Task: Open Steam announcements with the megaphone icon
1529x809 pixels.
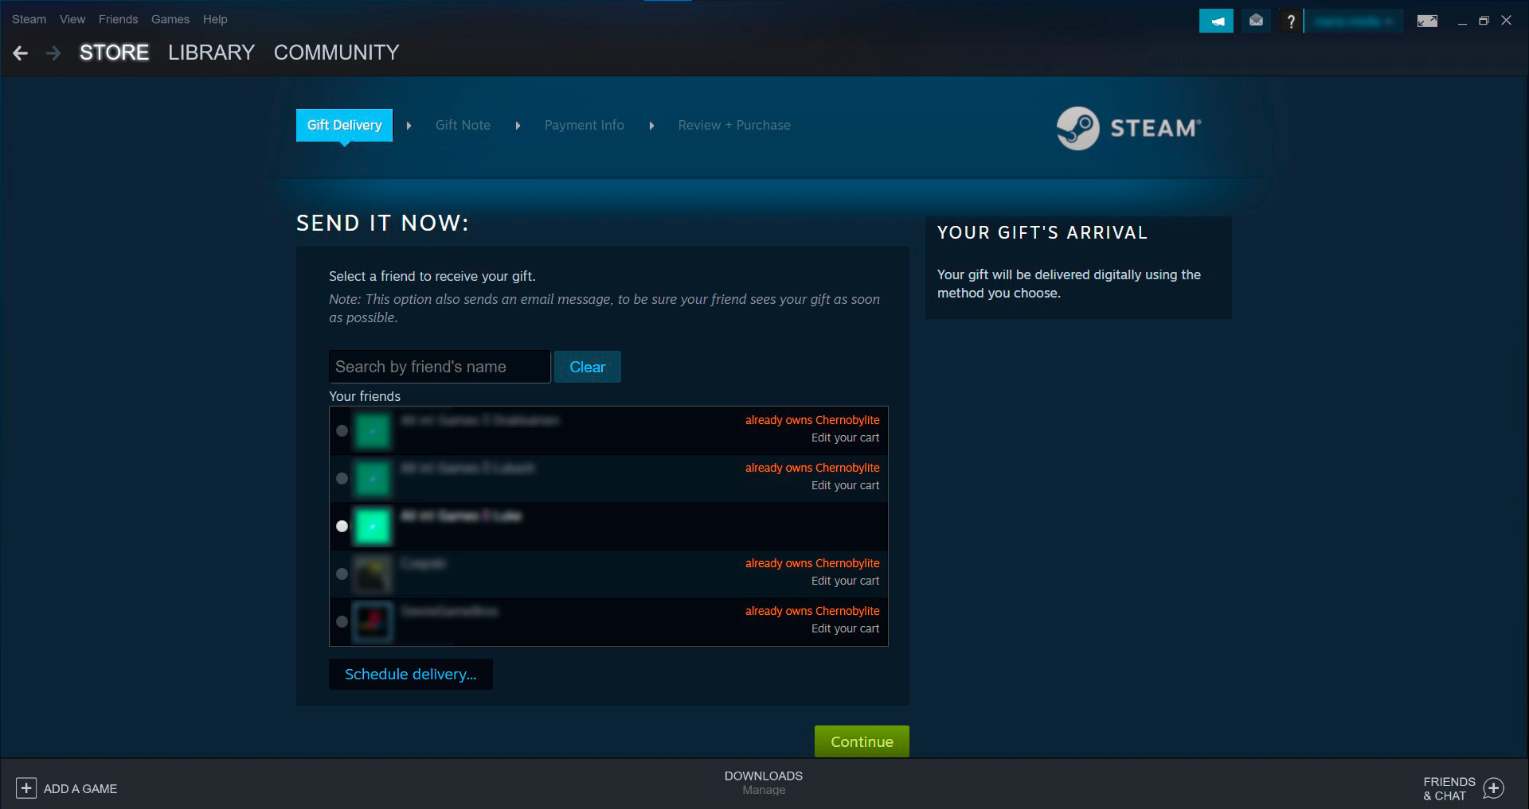Action: (1216, 21)
